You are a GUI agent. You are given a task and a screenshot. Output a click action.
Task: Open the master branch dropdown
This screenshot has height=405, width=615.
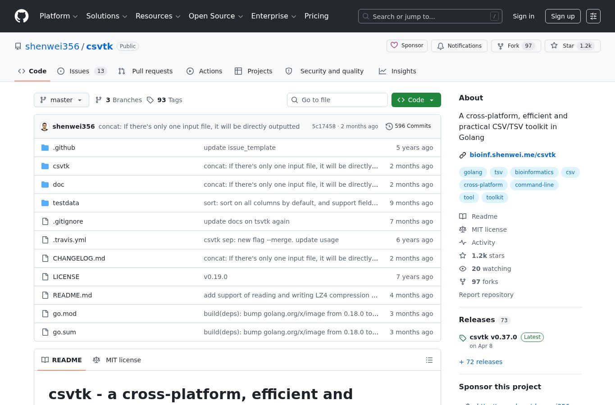(x=61, y=100)
